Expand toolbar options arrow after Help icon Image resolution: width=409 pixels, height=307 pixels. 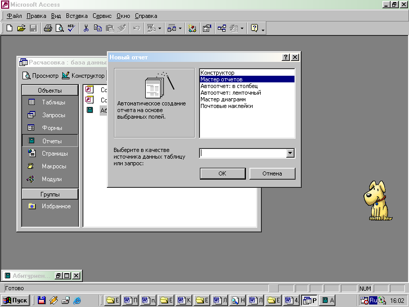[263, 30]
